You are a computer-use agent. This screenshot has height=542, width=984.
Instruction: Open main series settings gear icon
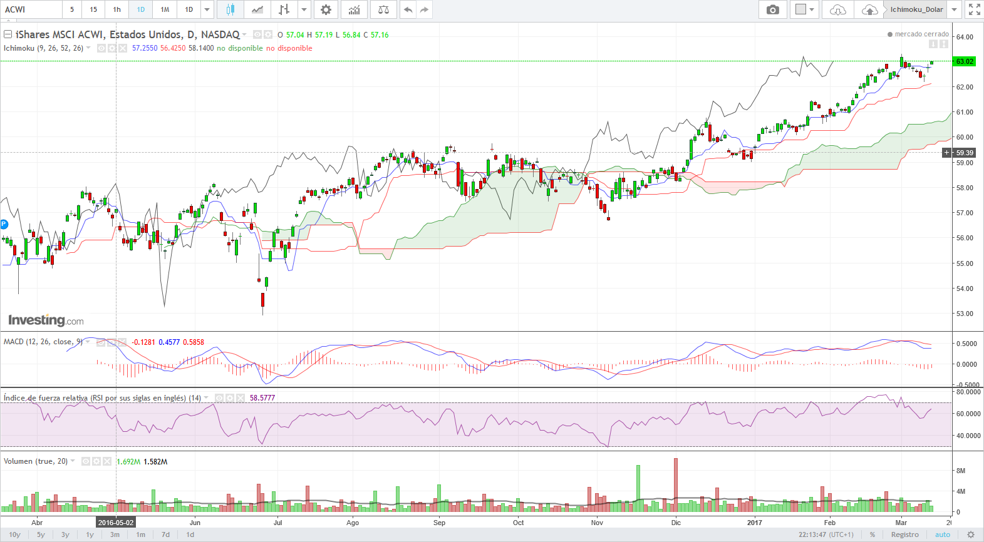(x=268, y=34)
